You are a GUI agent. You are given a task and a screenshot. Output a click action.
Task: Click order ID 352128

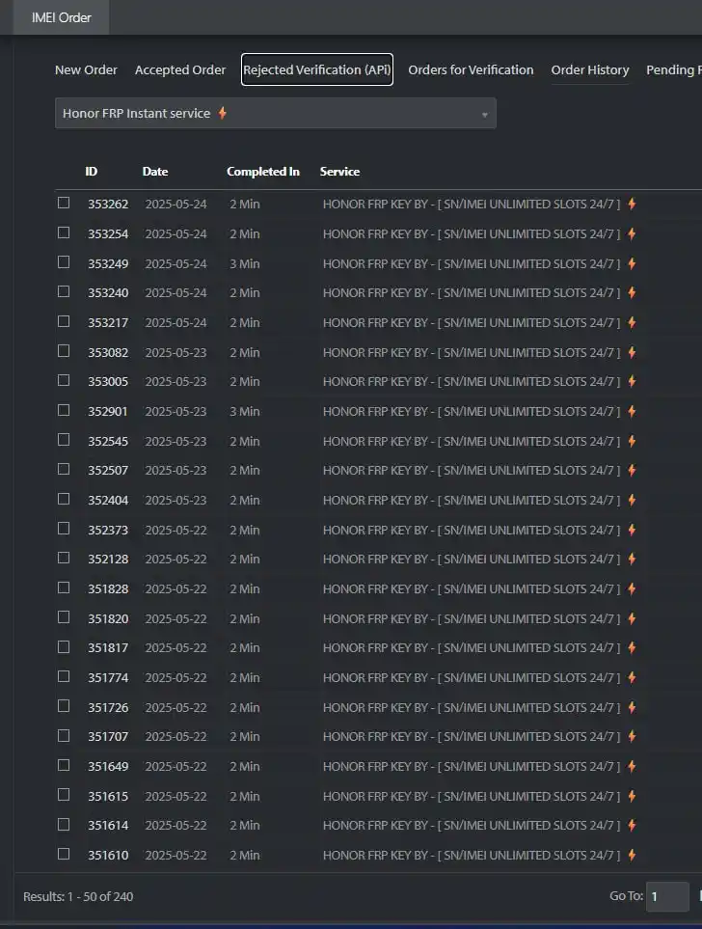108,560
